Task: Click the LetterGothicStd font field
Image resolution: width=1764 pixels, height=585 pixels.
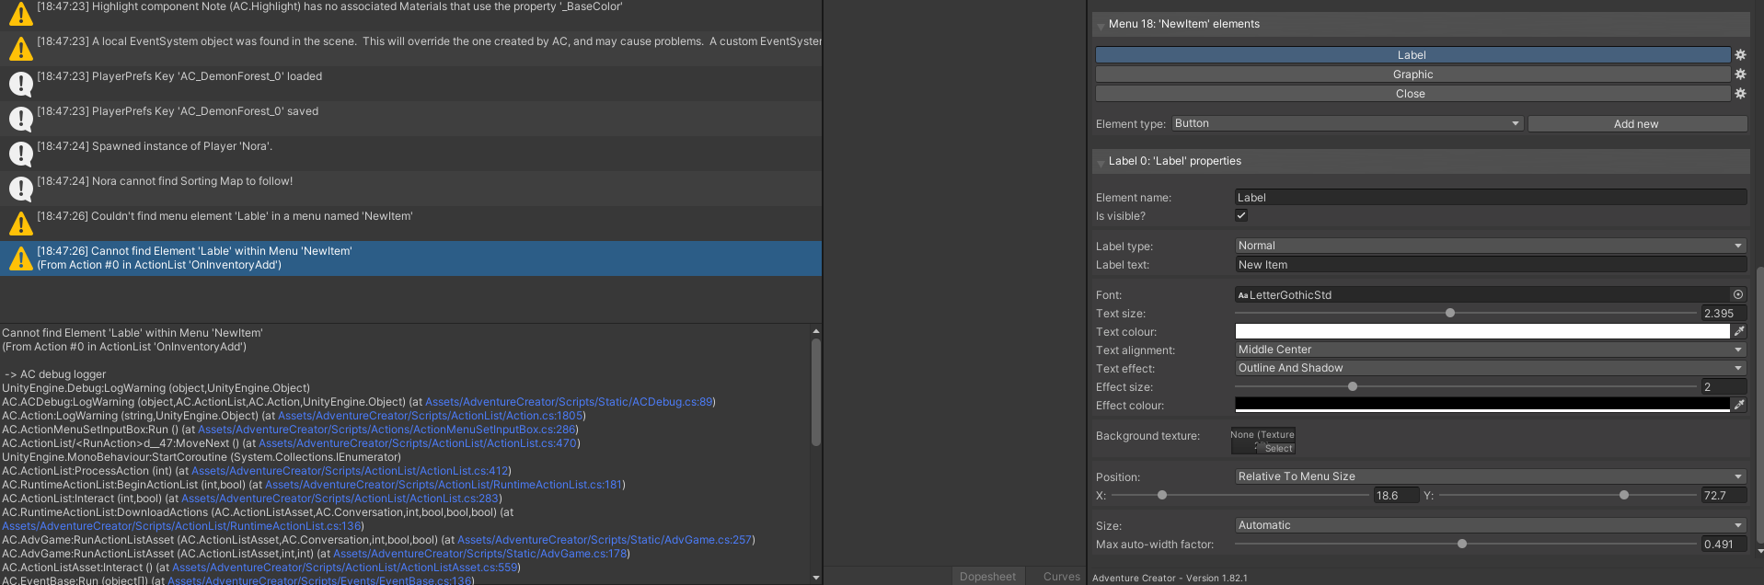Action: (1482, 295)
